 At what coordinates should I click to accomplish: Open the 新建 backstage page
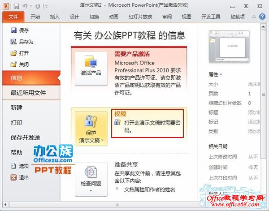[17, 108]
